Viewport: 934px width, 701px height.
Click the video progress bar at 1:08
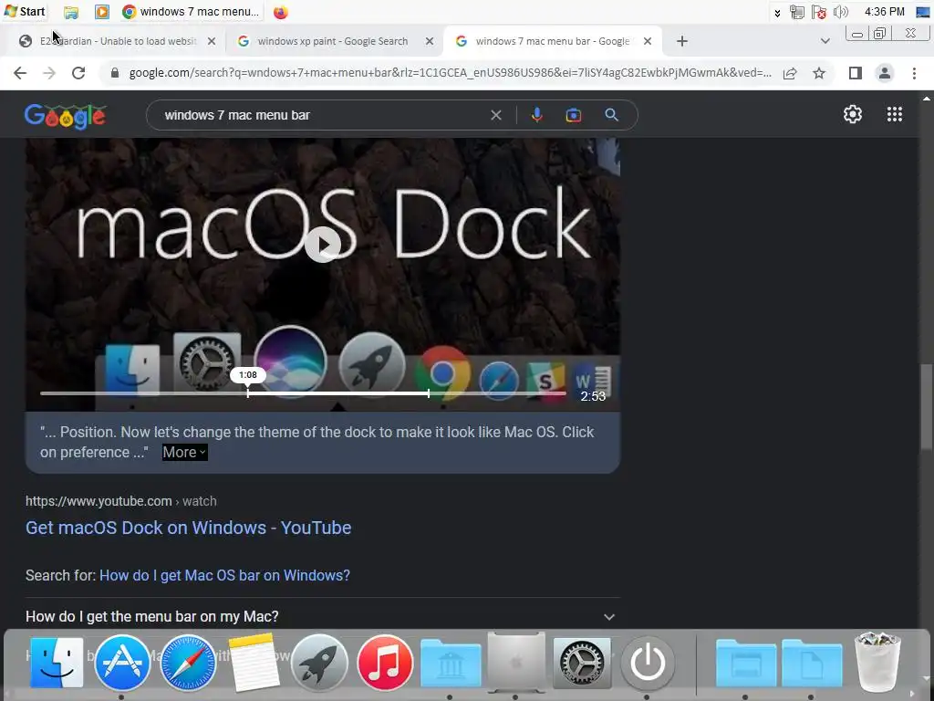248,393
